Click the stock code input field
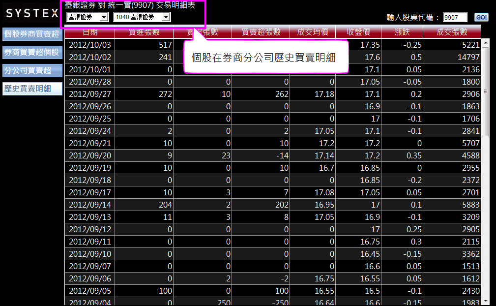496x306 pixels. pos(455,18)
